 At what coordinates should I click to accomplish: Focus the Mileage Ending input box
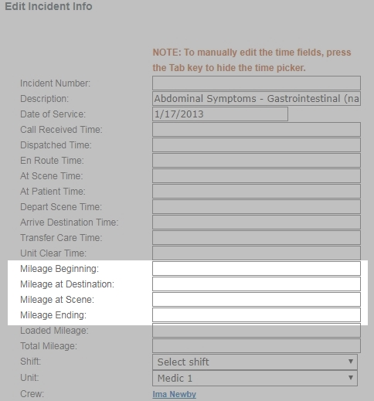[x=257, y=314]
